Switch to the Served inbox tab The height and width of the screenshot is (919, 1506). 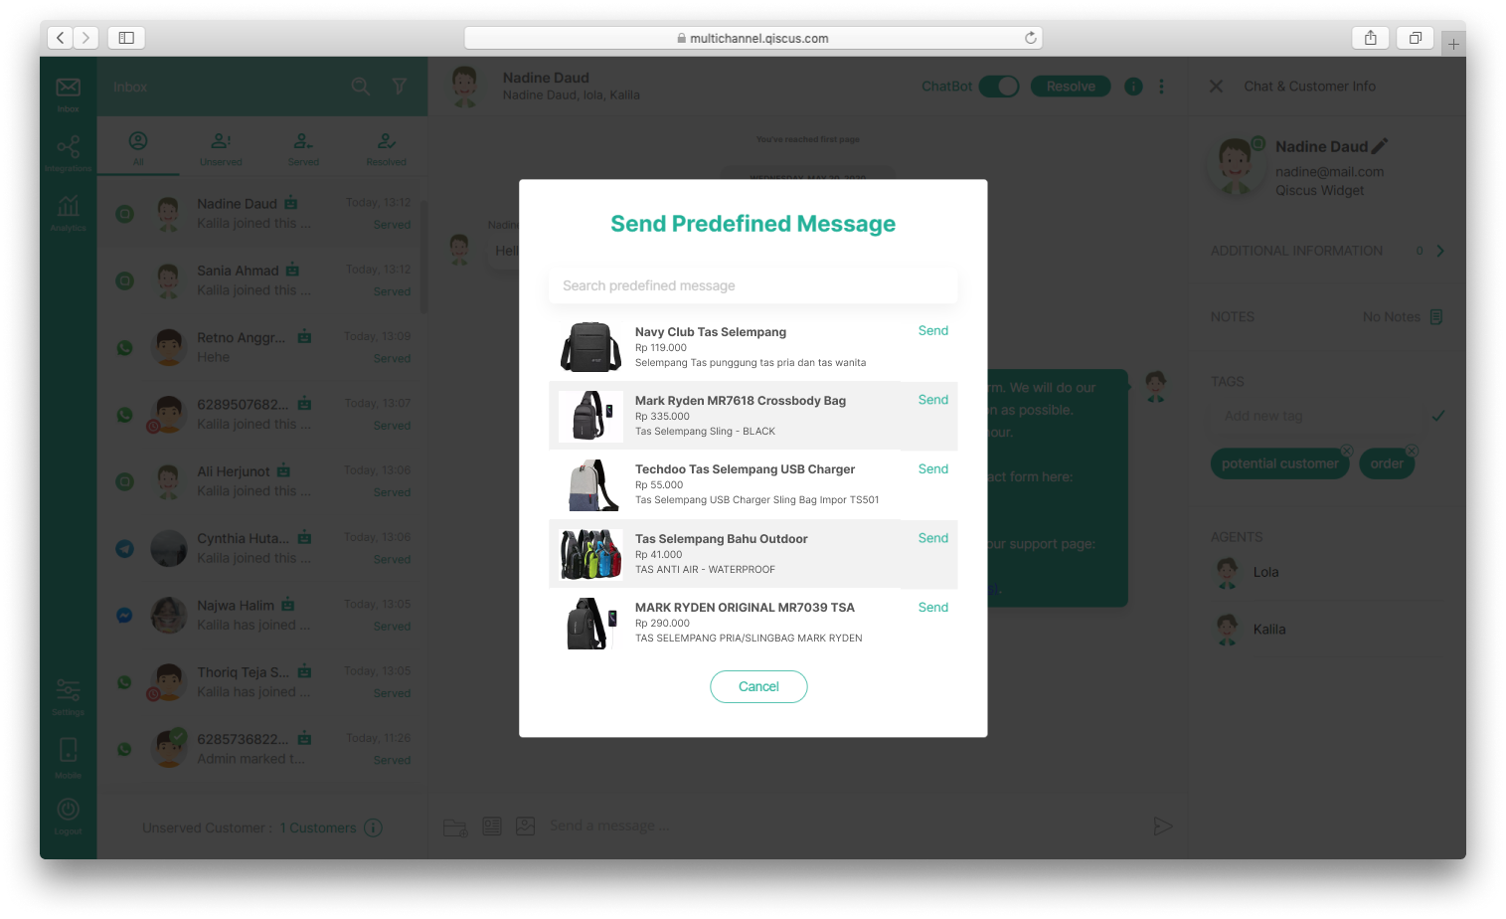[303, 147]
